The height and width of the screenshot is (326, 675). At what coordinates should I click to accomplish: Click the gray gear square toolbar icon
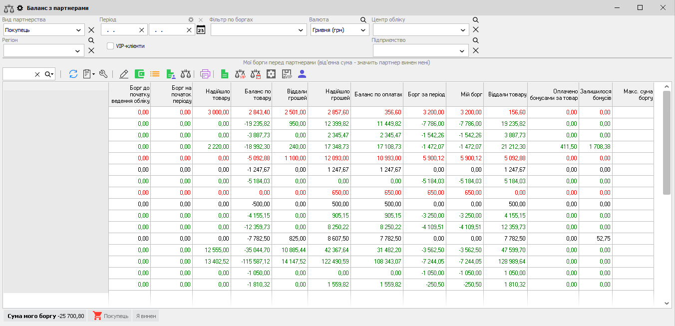(271, 74)
